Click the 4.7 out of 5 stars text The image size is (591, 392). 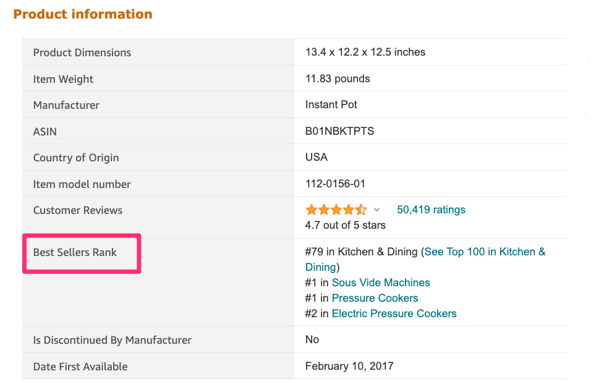345,225
